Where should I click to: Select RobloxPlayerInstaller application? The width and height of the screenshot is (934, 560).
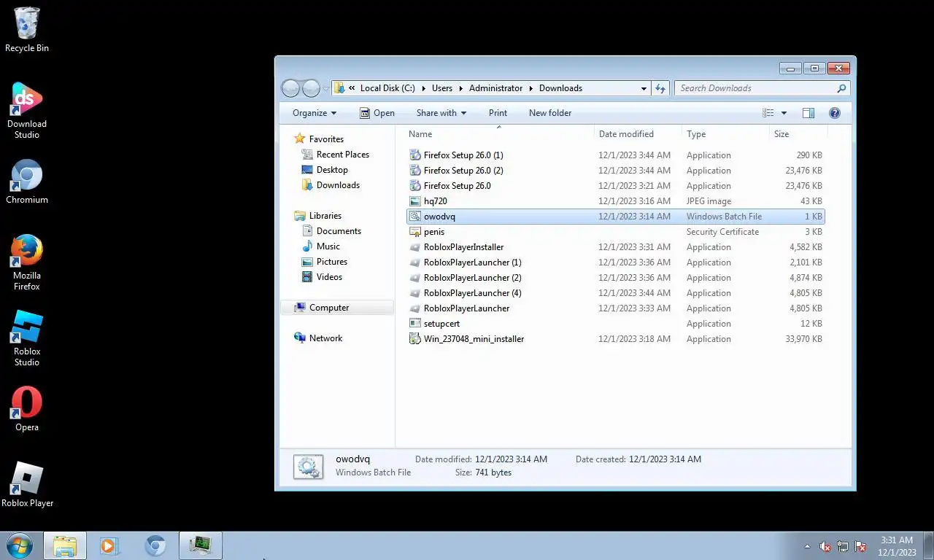tap(615, 247)
